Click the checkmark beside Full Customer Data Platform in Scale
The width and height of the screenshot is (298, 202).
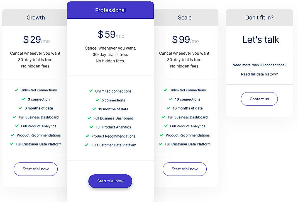(160, 144)
